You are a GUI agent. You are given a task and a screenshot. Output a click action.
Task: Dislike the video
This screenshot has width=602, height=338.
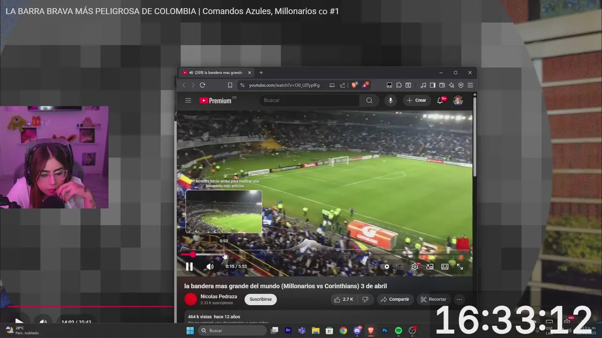click(365, 299)
